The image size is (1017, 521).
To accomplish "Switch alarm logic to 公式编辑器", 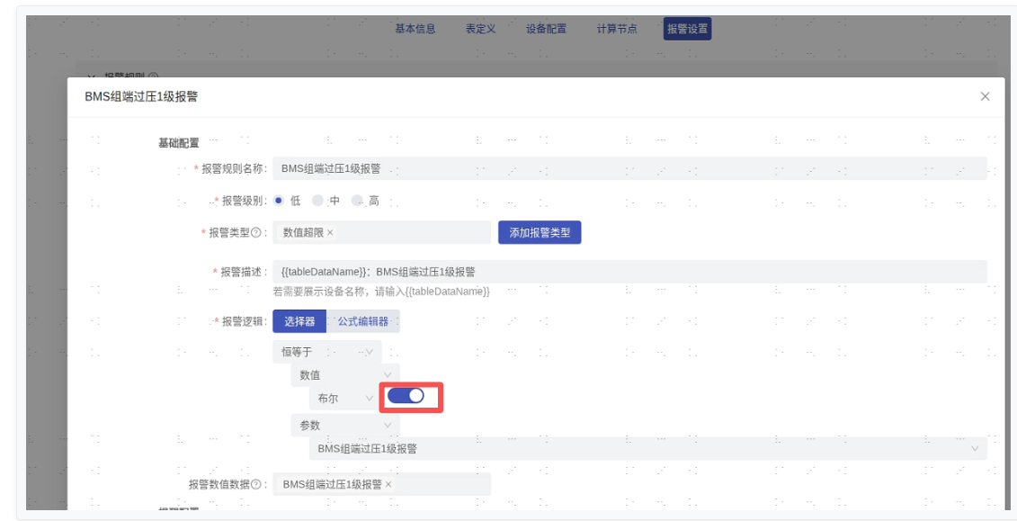I will (362, 321).
